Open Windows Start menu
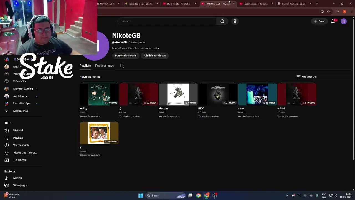The height and width of the screenshot is (200, 355). (x=141, y=196)
